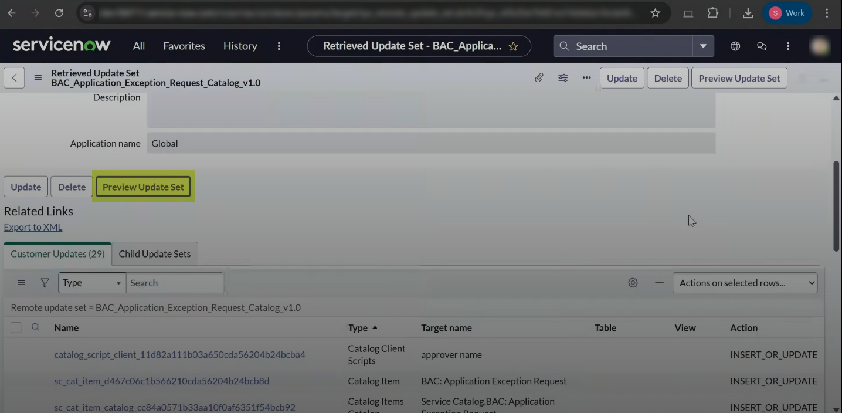The image size is (842, 413).
Task: Open the chat conversations icon
Action: (762, 46)
